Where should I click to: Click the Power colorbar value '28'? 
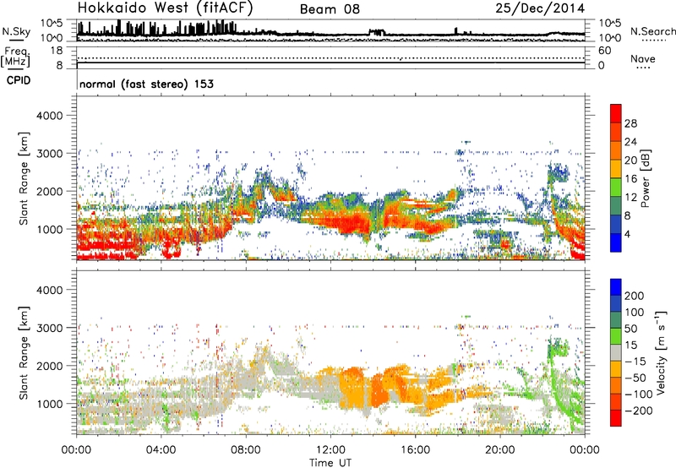coord(630,123)
